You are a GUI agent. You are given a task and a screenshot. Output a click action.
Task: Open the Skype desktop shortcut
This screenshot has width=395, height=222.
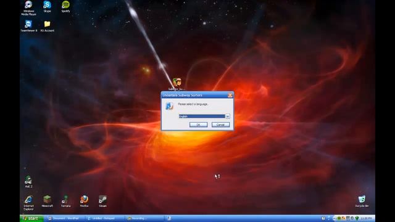[x=47, y=7]
